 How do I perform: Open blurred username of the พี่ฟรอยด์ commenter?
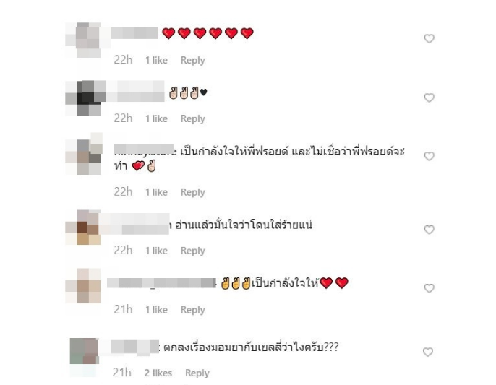[x=144, y=150]
